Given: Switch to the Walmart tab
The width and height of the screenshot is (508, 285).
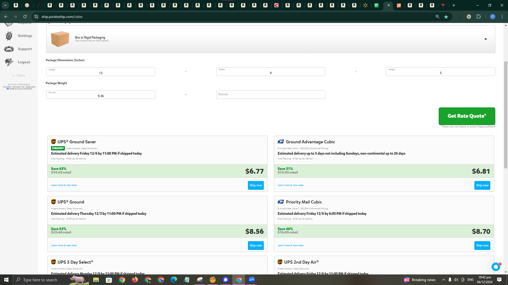Looking at the screenshot, I should (365, 5).
